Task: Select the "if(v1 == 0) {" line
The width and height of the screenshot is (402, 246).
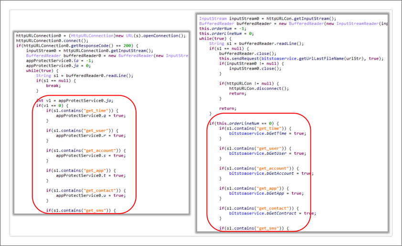Action: (x=52, y=106)
